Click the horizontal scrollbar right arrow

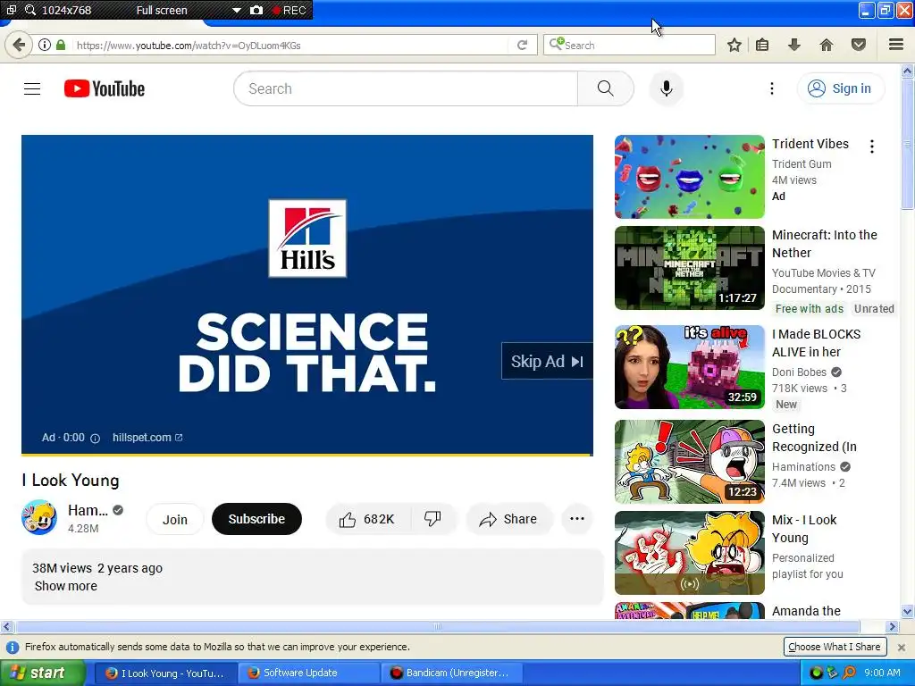pyautogui.click(x=891, y=627)
